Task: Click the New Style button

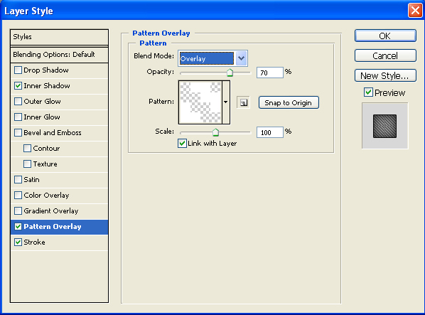Action: click(x=385, y=75)
